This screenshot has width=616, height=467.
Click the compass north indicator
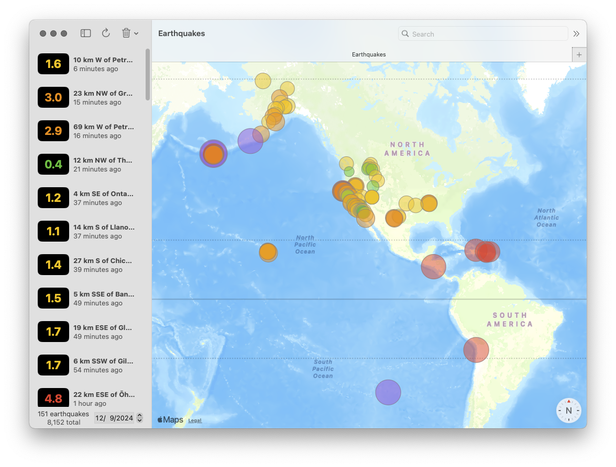pos(568,411)
